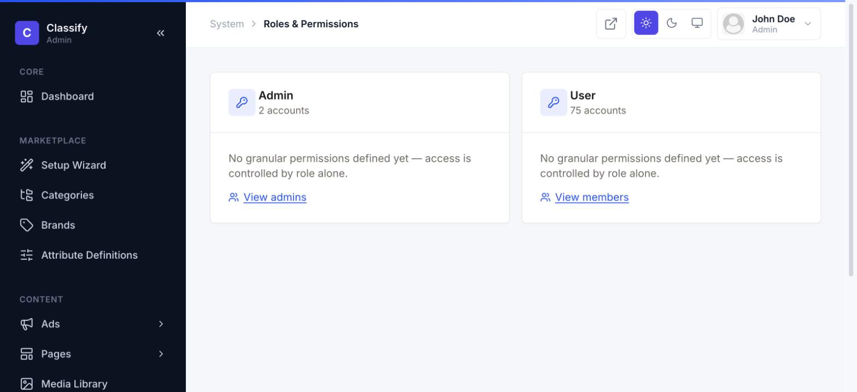Follow the View admins link
This screenshot has width=857, height=392.
[x=275, y=197]
